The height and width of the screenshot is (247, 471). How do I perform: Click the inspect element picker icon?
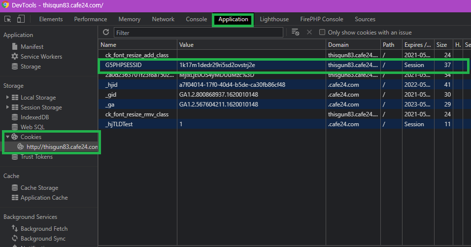pos(8,19)
